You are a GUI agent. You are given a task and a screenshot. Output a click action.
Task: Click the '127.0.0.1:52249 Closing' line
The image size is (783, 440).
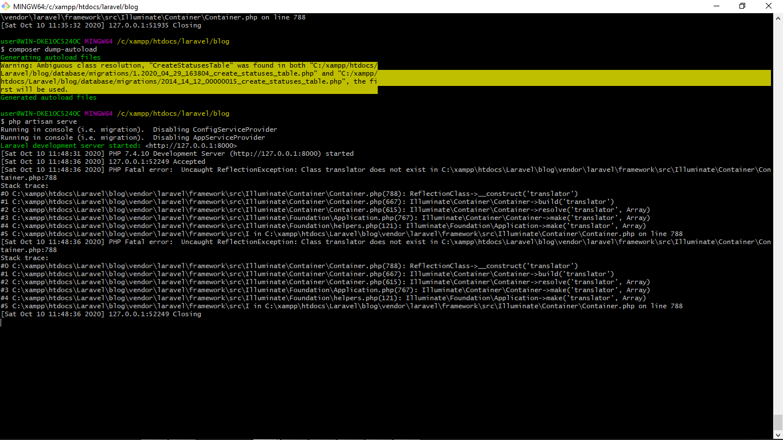pyautogui.click(x=101, y=314)
